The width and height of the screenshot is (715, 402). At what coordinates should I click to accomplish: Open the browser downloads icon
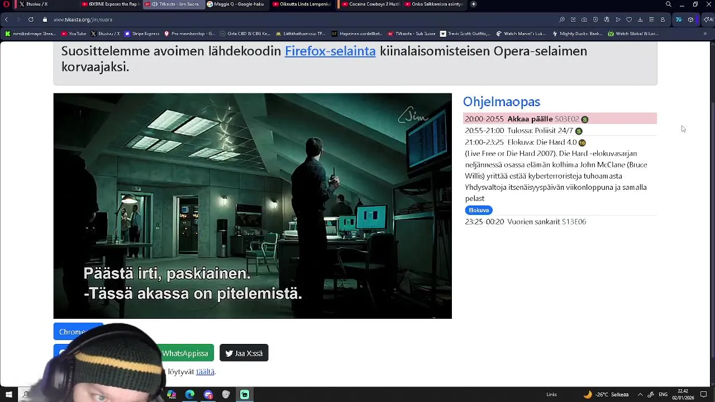click(x=640, y=20)
